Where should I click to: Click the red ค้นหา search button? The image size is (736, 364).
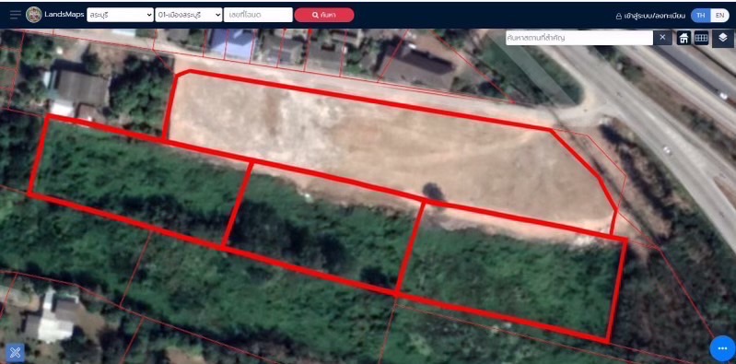pyautogui.click(x=324, y=15)
